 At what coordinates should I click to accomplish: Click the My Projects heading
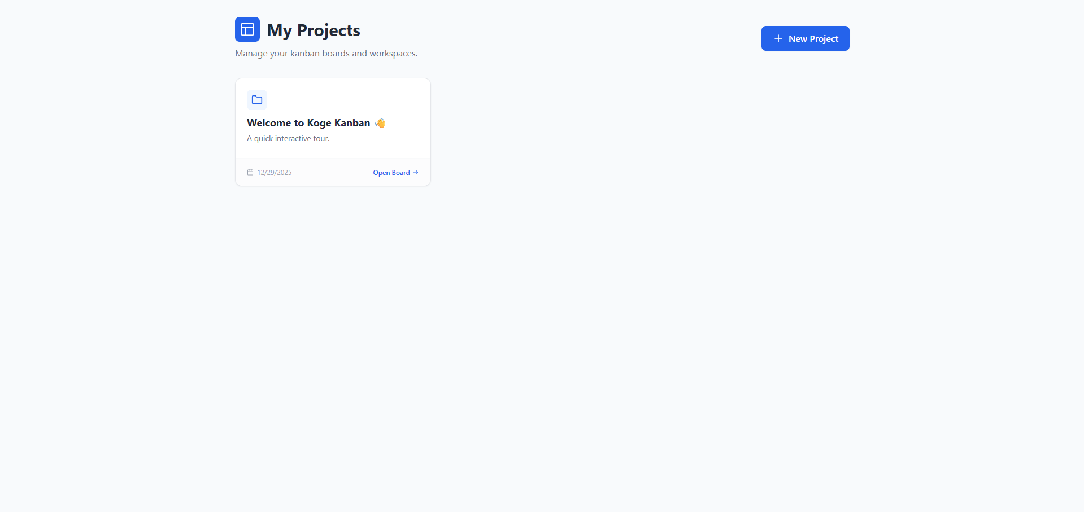tap(313, 30)
